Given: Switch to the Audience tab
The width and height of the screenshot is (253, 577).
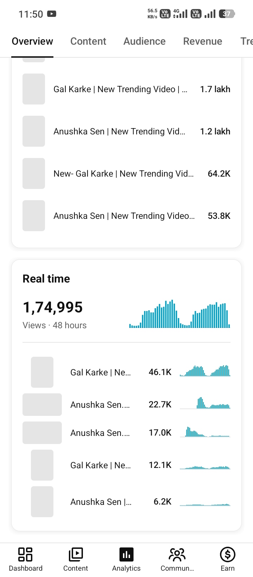Looking at the screenshot, I should pyautogui.click(x=144, y=41).
